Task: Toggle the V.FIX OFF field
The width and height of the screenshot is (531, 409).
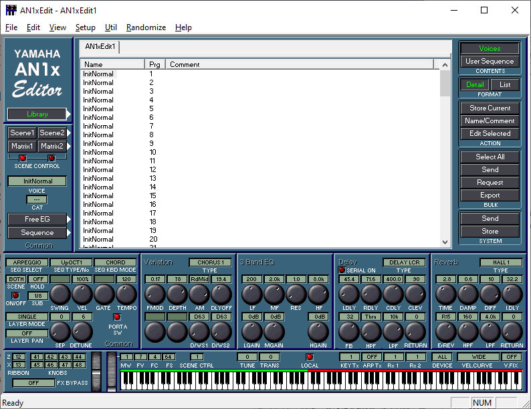Action: click(512, 357)
